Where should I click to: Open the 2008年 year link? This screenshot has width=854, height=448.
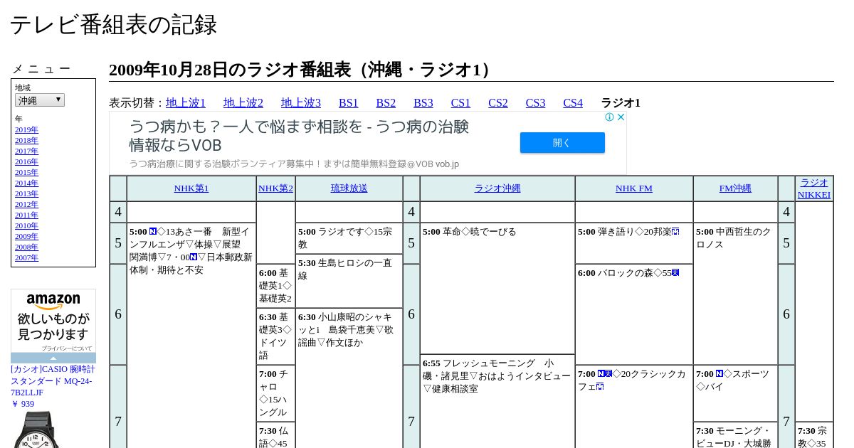[x=26, y=247]
